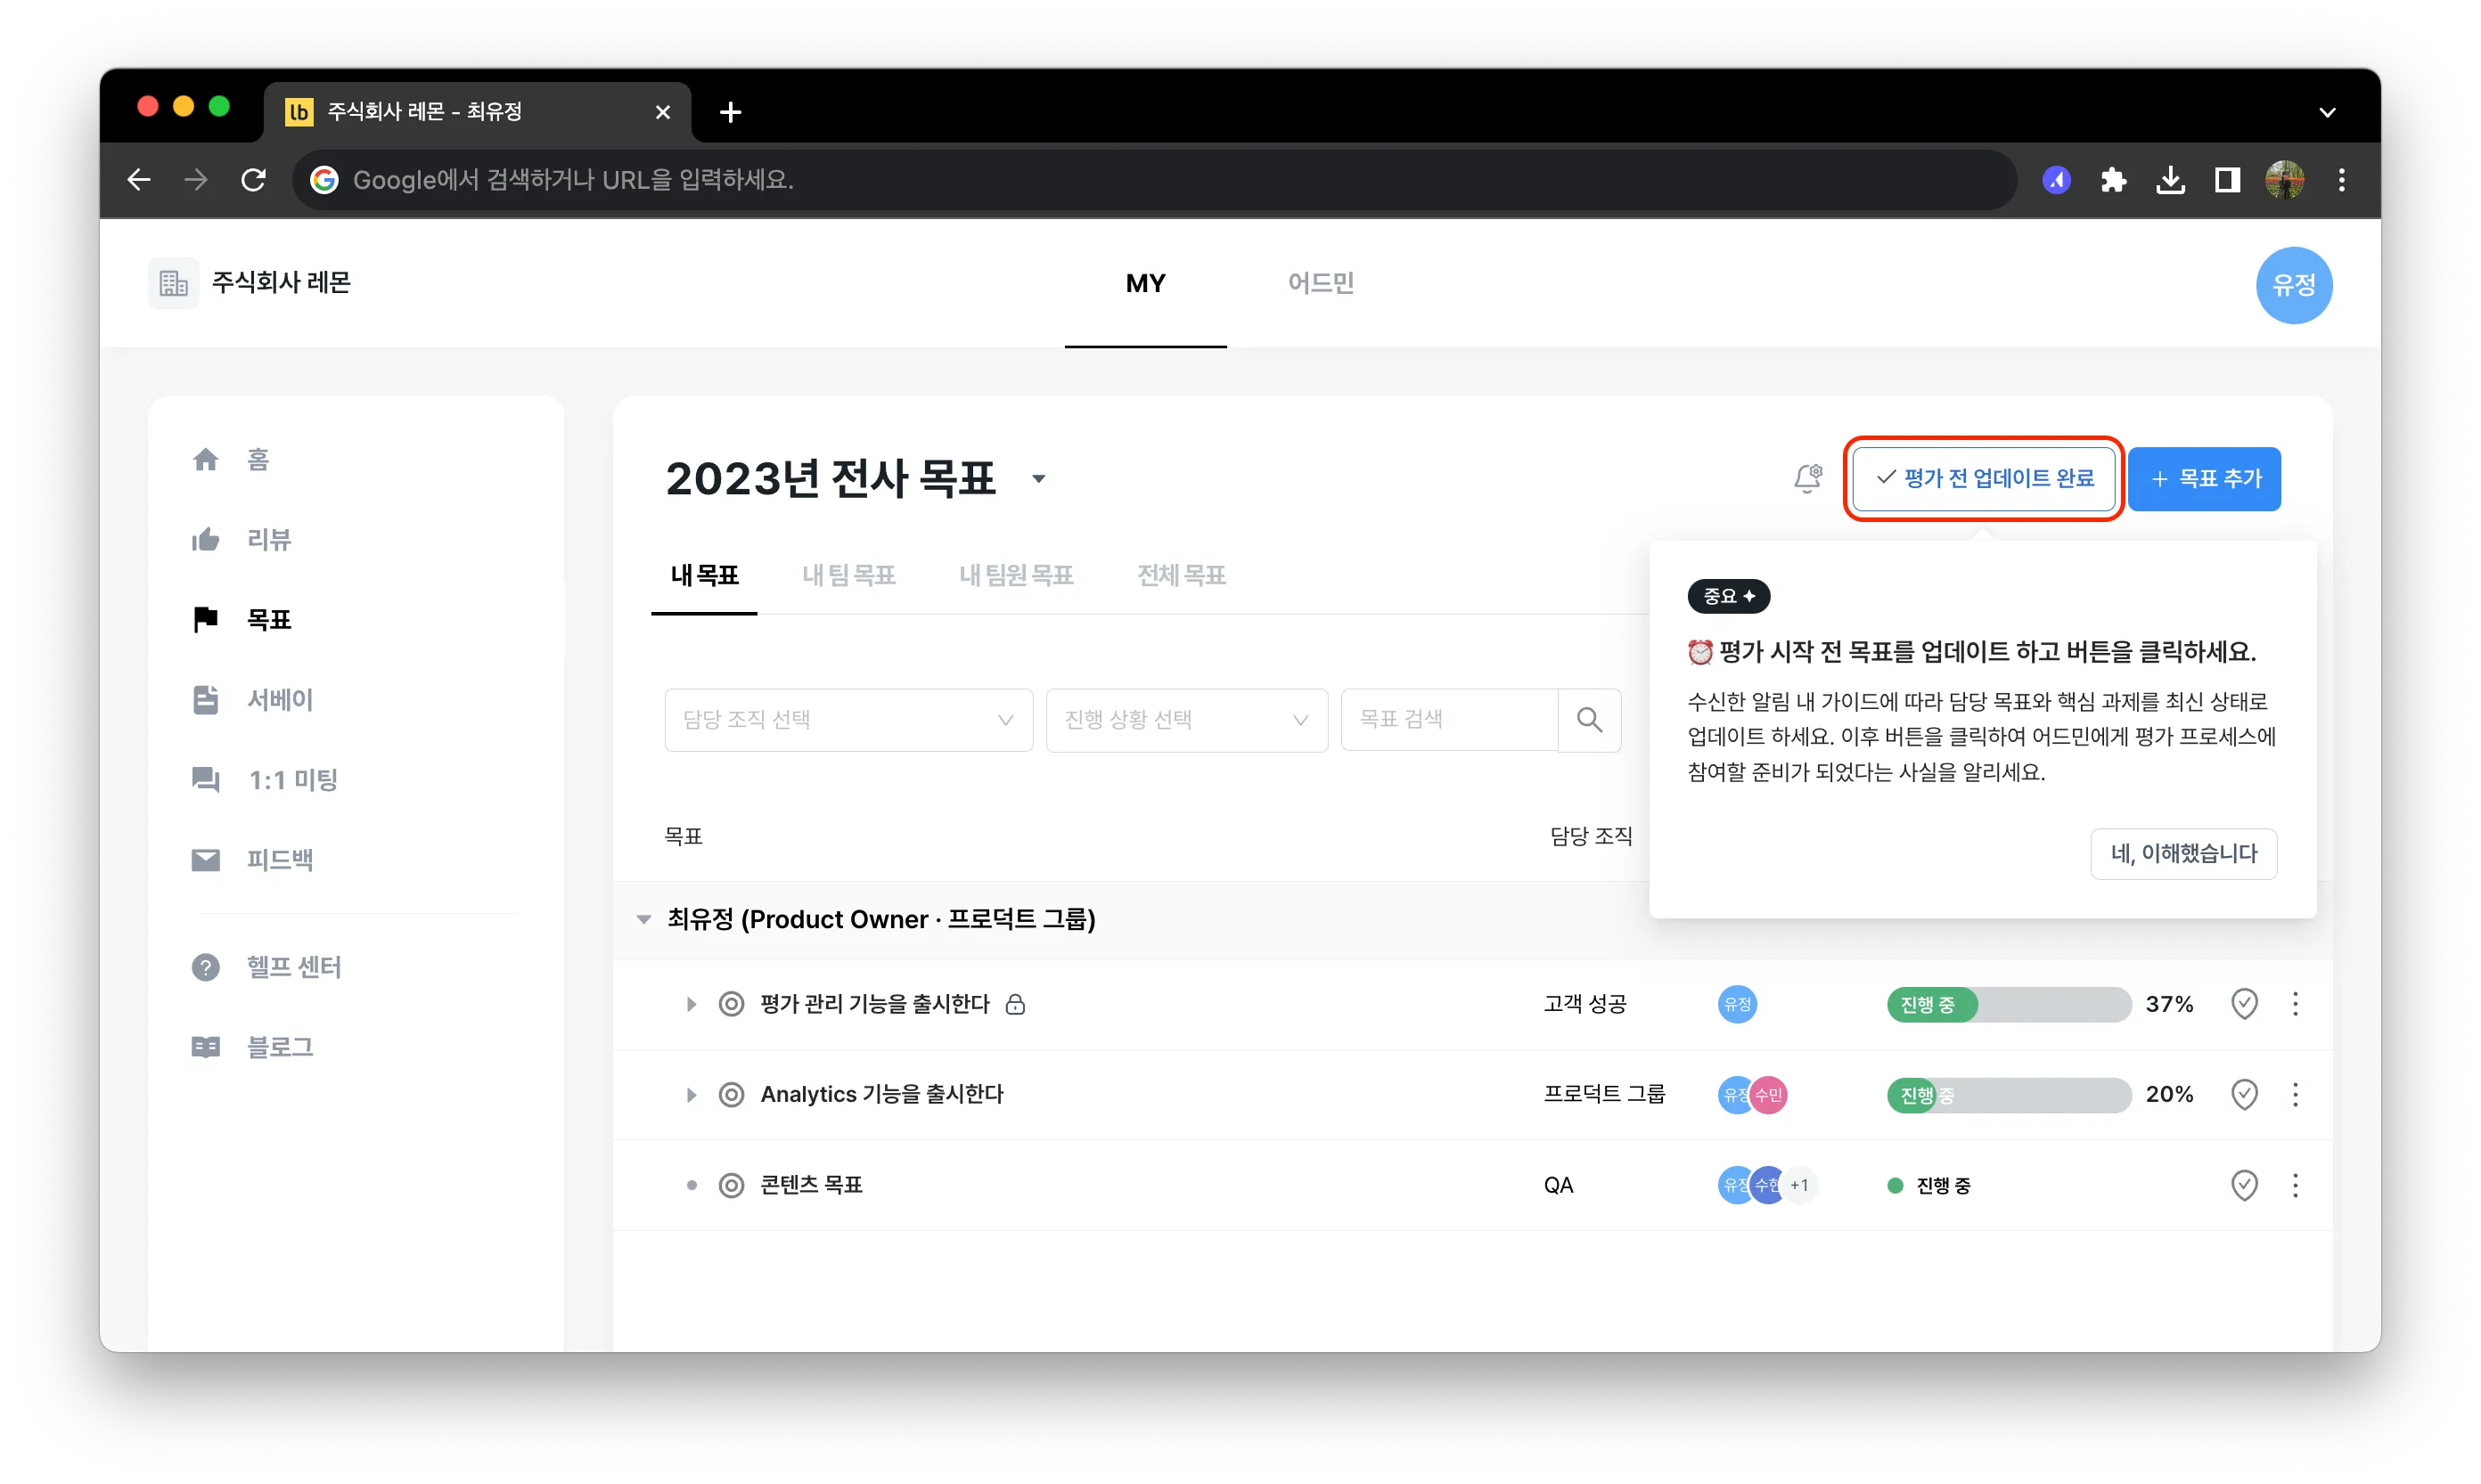The height and width of the screenshot is (1484, 2481).
Task: Open the 서베이 survey sidebar item
Action: tap(251, 699)
